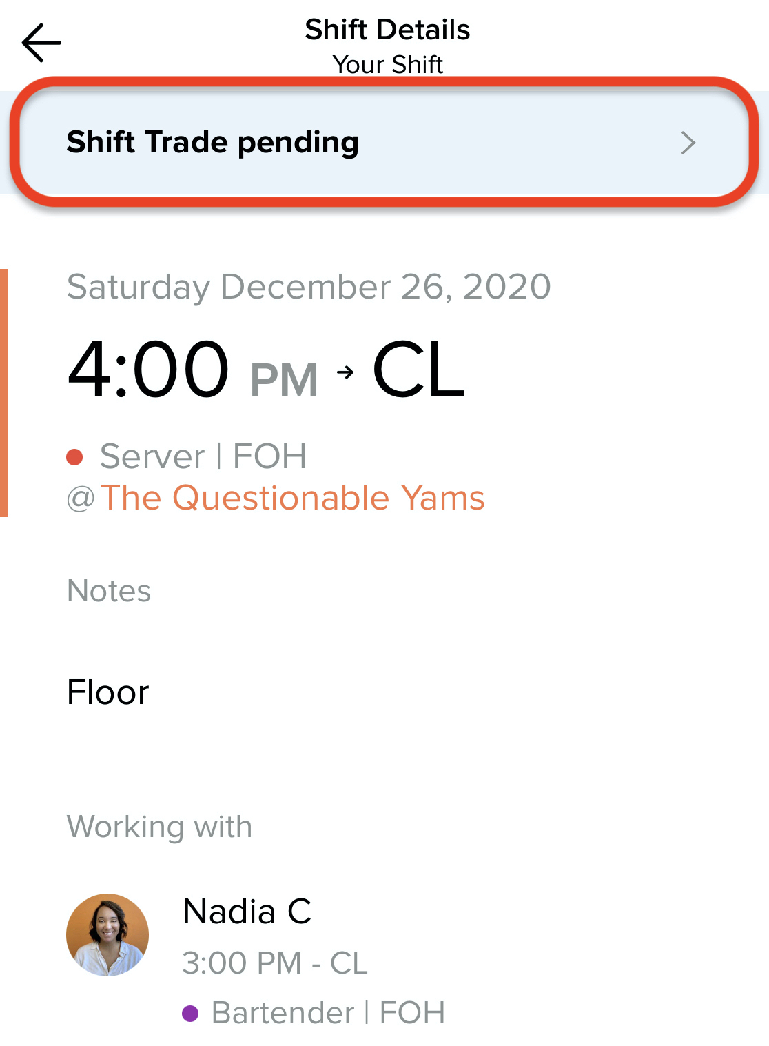The width and height of the screenshot is (769, 1046).
Task: Tap Nadia C's profile photo
Action: point(107,935)
